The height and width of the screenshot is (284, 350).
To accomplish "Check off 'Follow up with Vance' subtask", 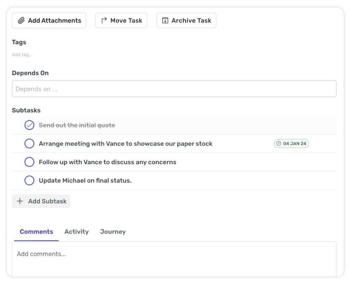I will (x=29, y=162).
